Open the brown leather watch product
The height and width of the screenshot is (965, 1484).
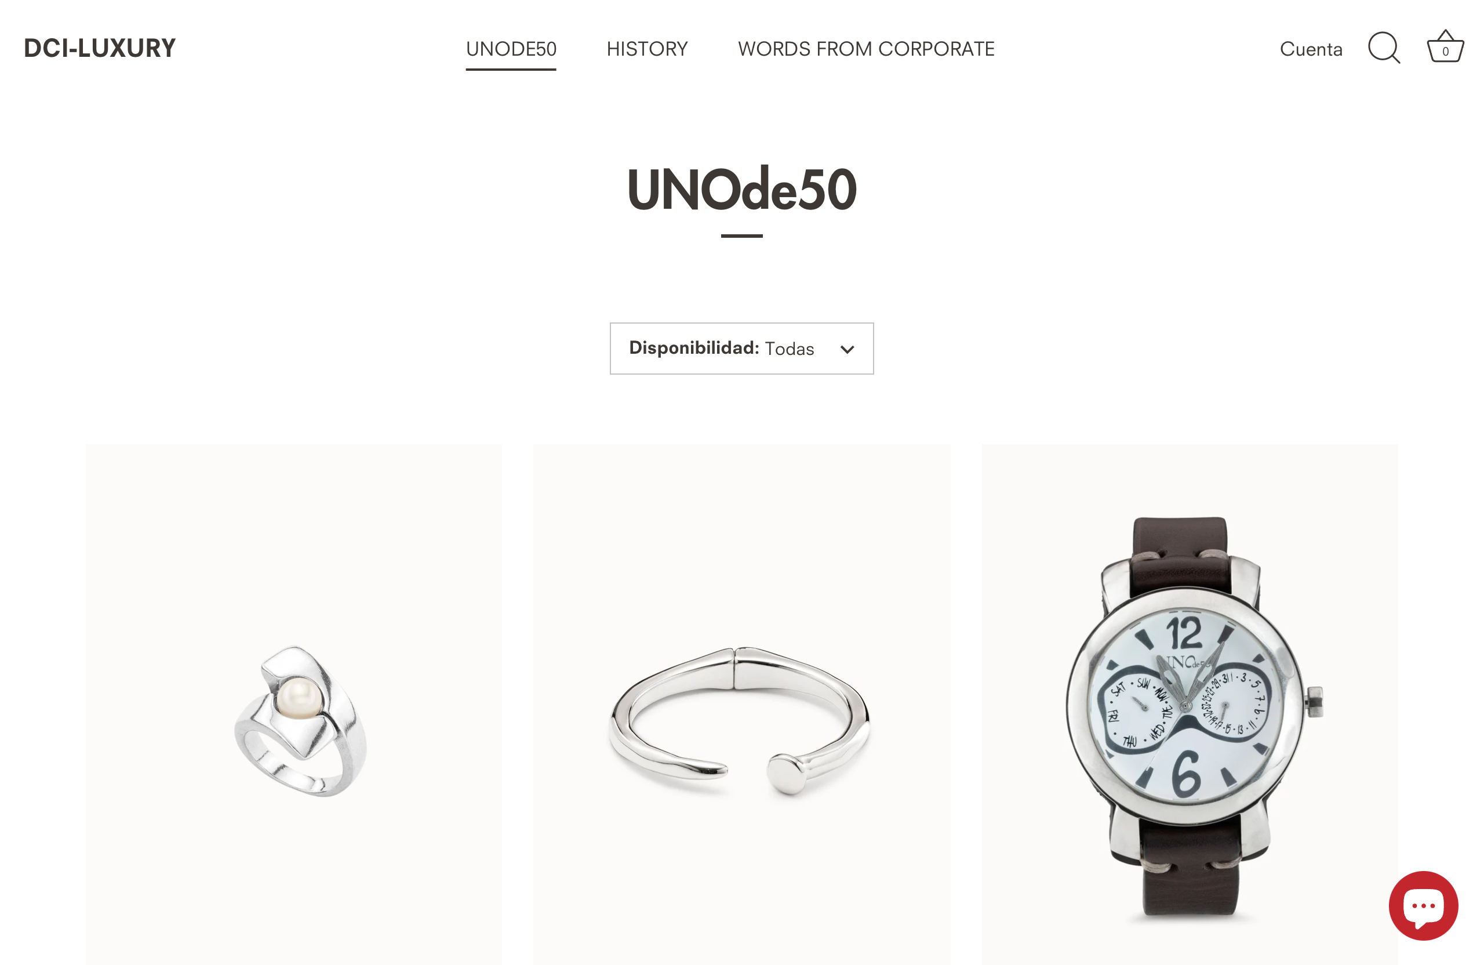[1189, 704]
